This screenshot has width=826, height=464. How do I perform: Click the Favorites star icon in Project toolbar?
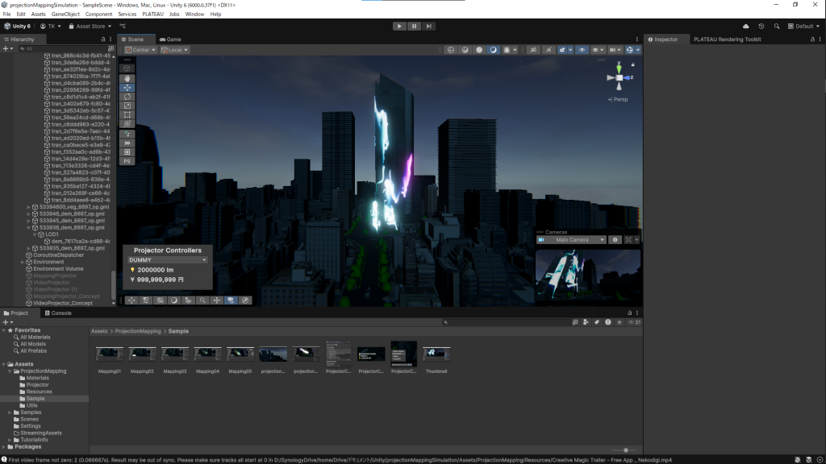point(619,322)
